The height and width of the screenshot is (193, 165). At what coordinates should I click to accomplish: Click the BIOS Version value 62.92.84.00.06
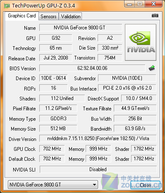pyautogui.click(x=92, y=68)
